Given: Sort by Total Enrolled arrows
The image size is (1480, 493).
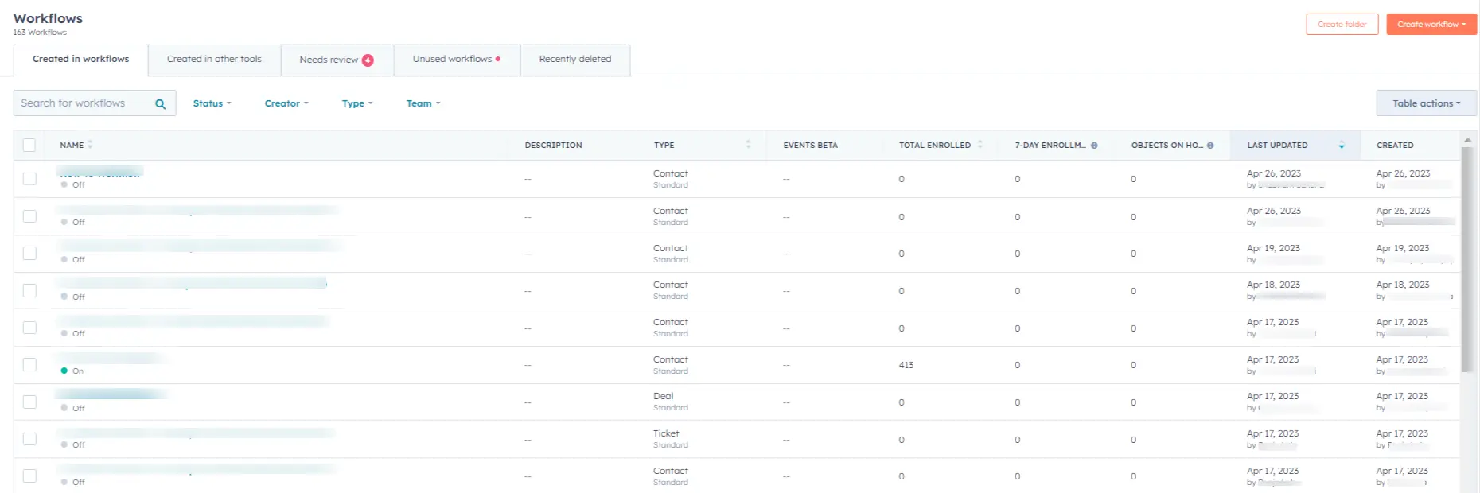Looking at the screenshot, I should point(980,145).
